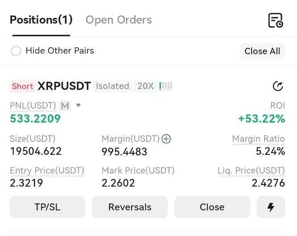Tap the ADL indicator bars

[165, 86]
